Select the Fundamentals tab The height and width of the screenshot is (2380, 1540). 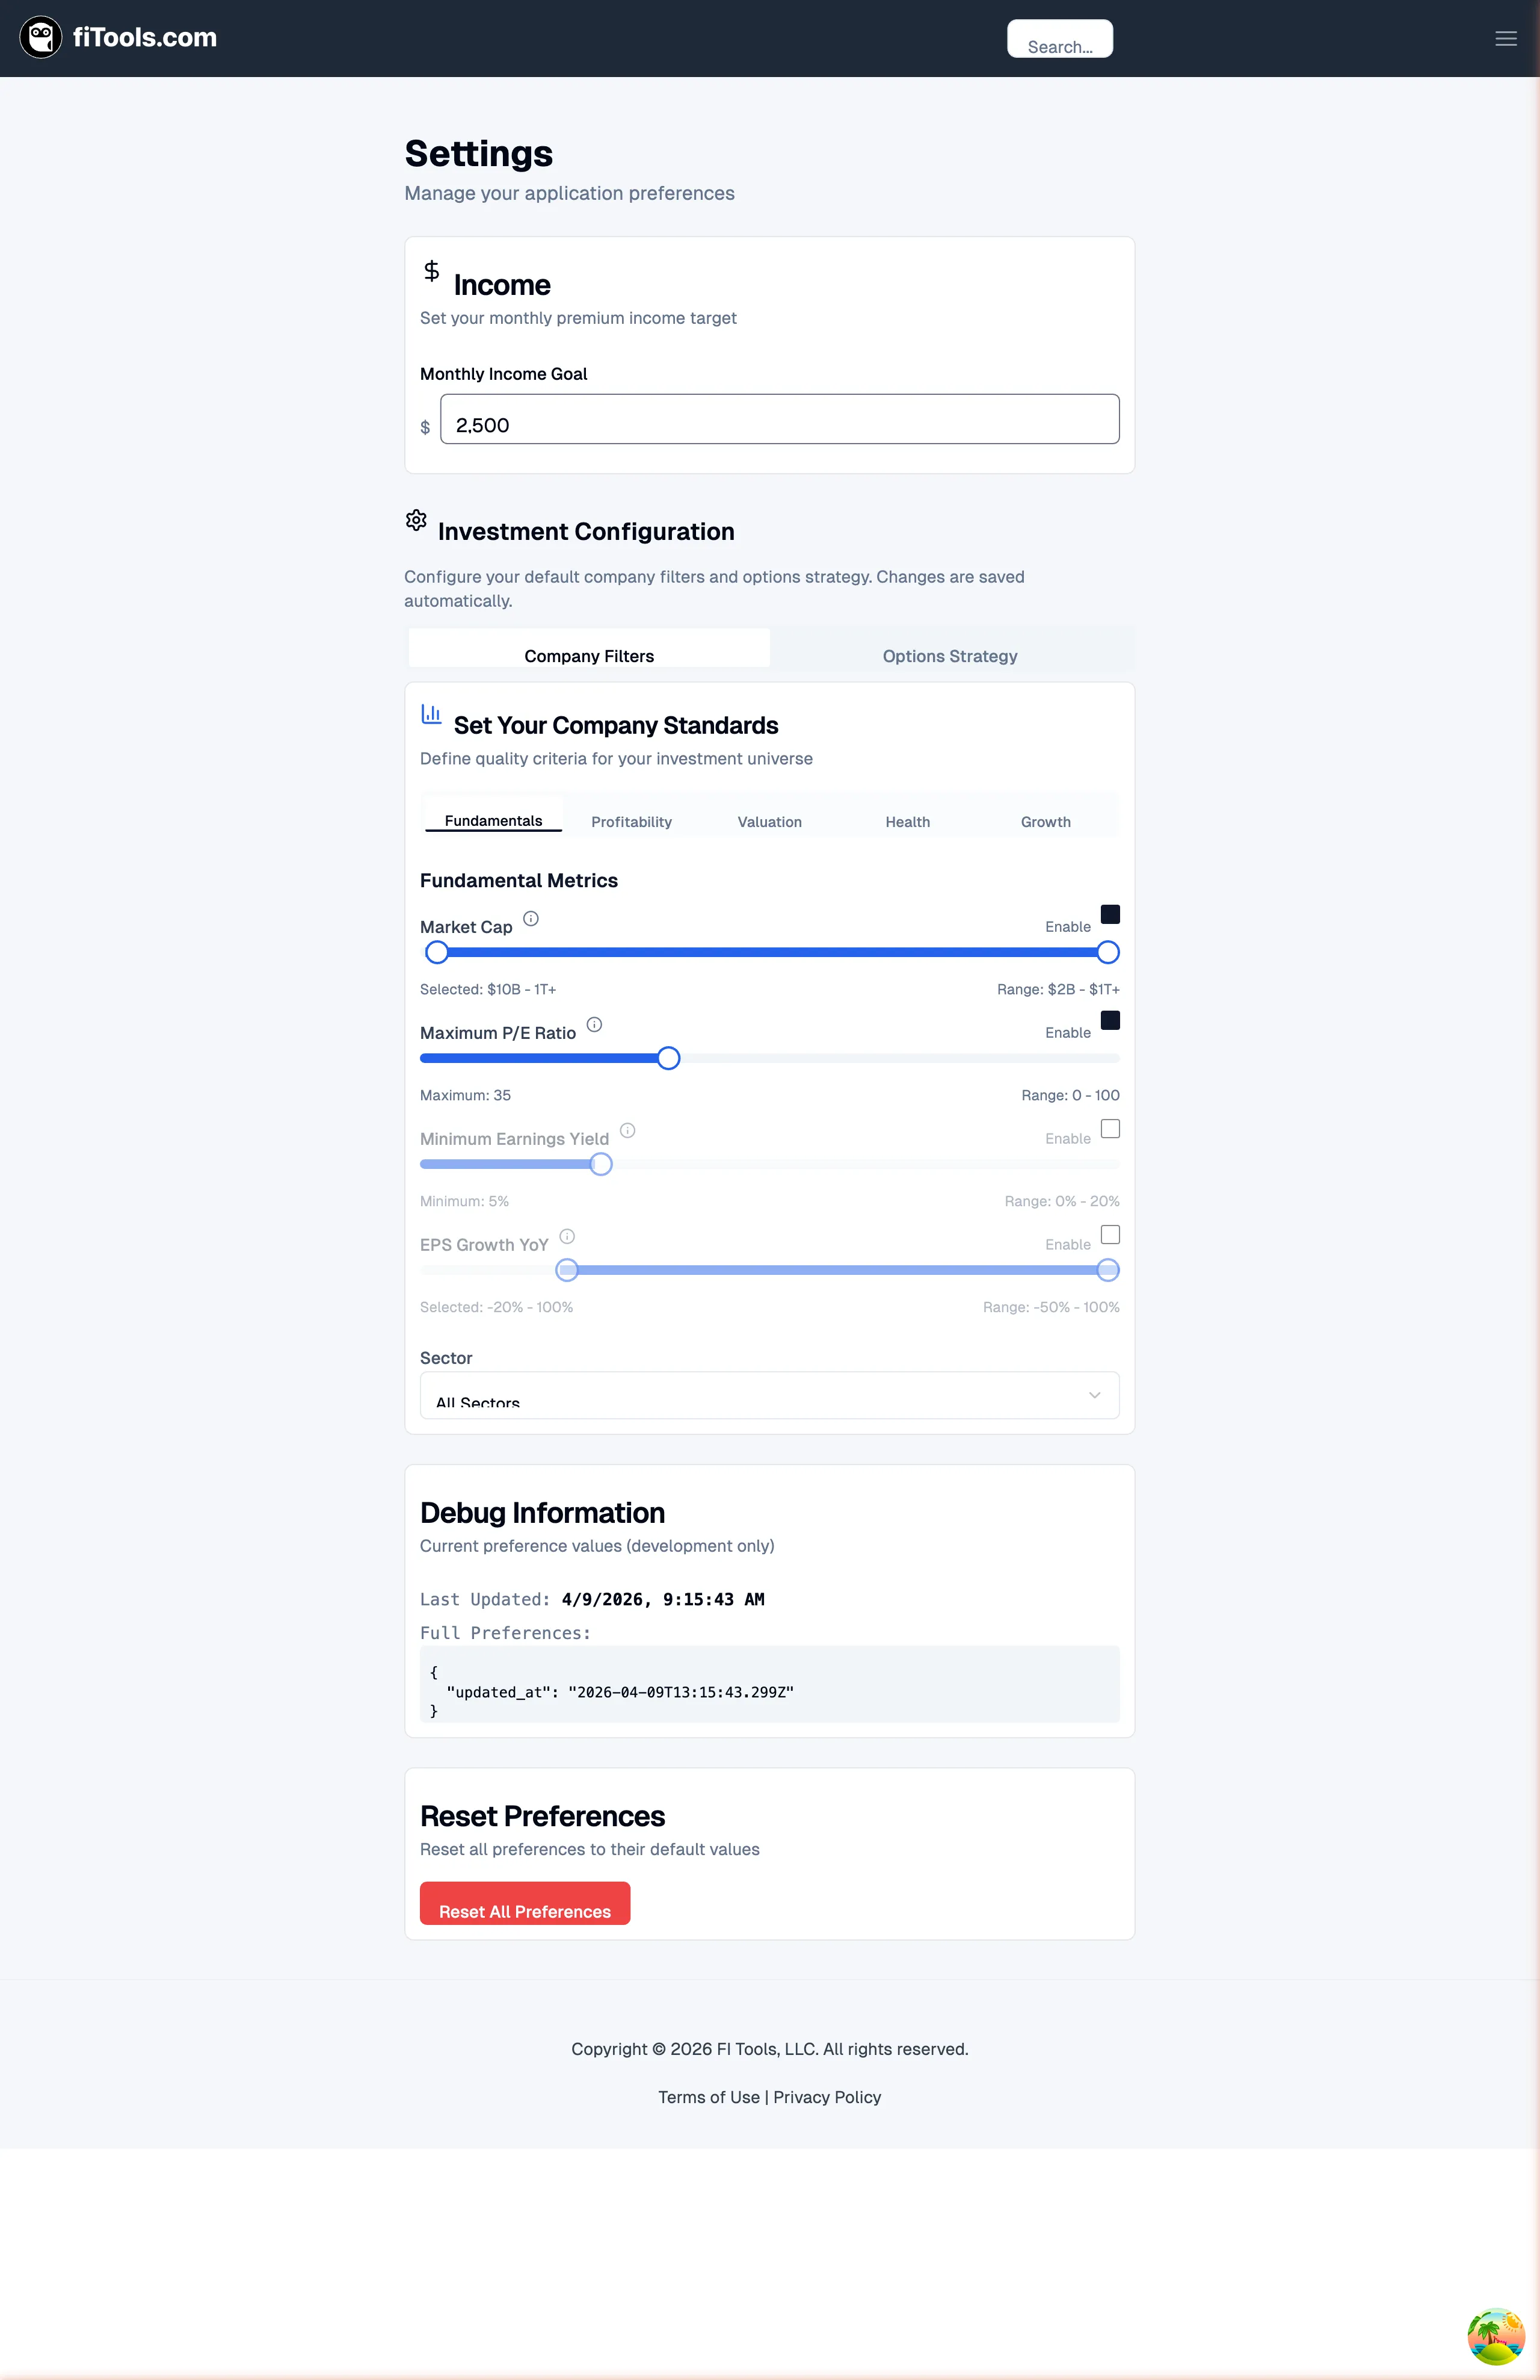[494, 815]
